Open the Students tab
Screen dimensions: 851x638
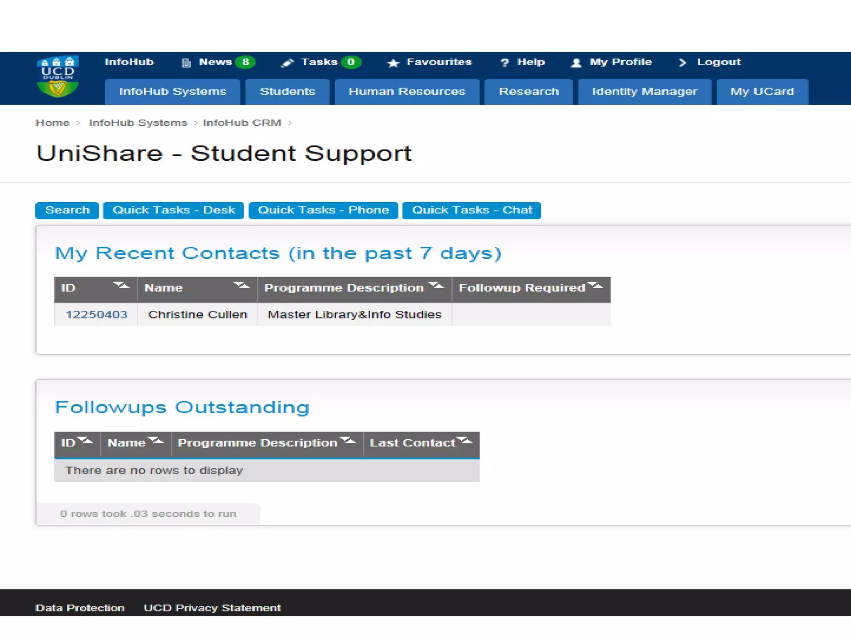point(287,92)
